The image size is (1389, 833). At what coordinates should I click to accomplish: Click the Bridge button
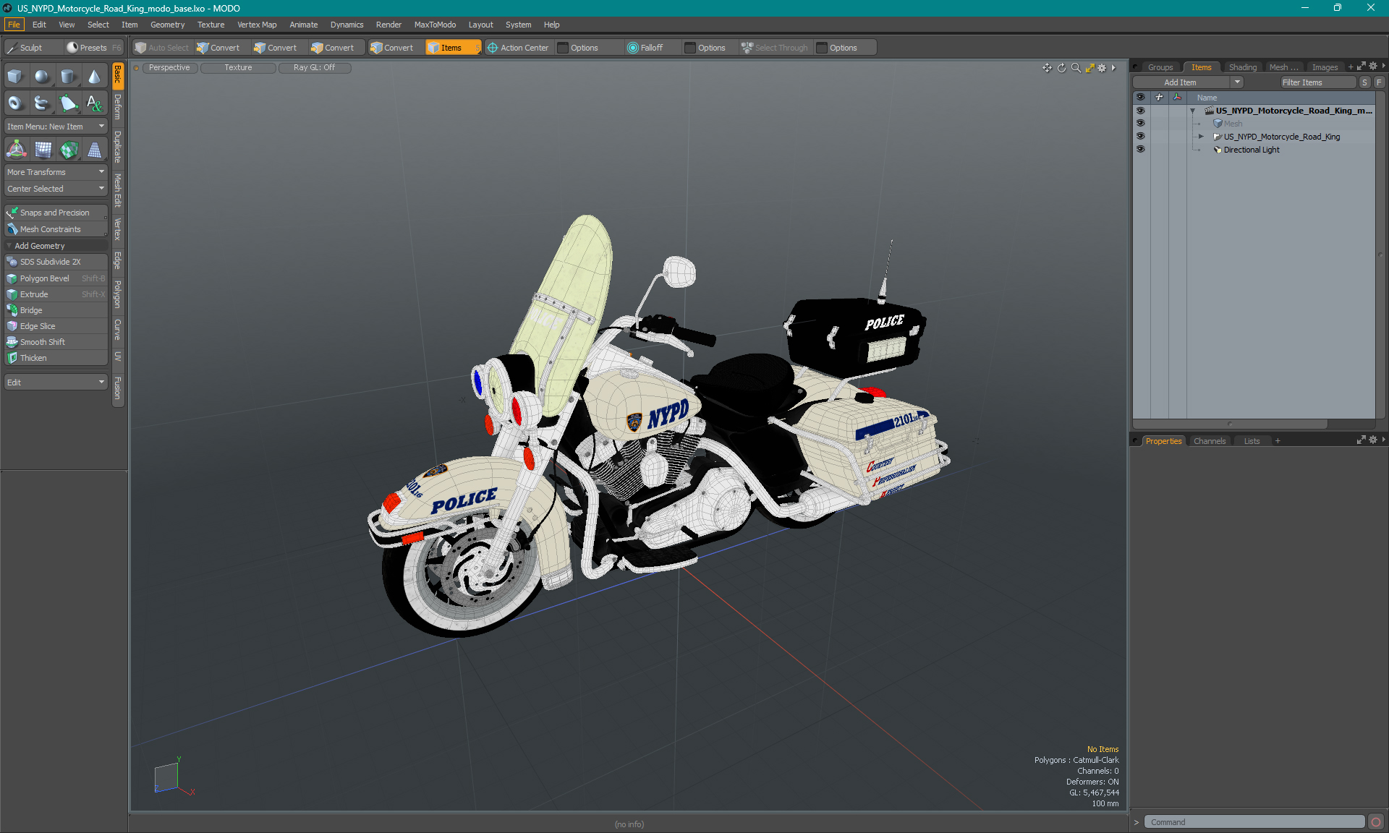tap(56, 310)
